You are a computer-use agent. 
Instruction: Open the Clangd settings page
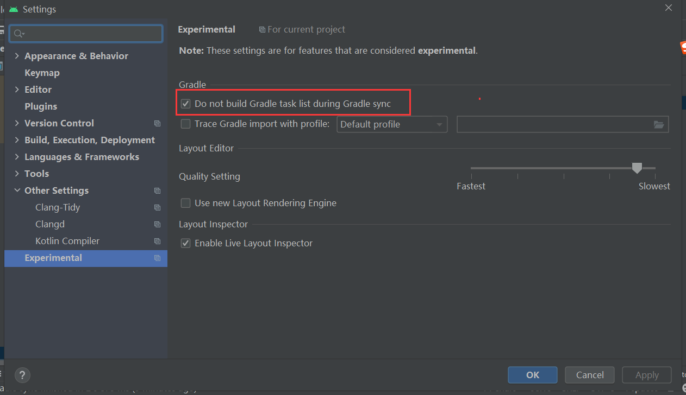(49, 224)
